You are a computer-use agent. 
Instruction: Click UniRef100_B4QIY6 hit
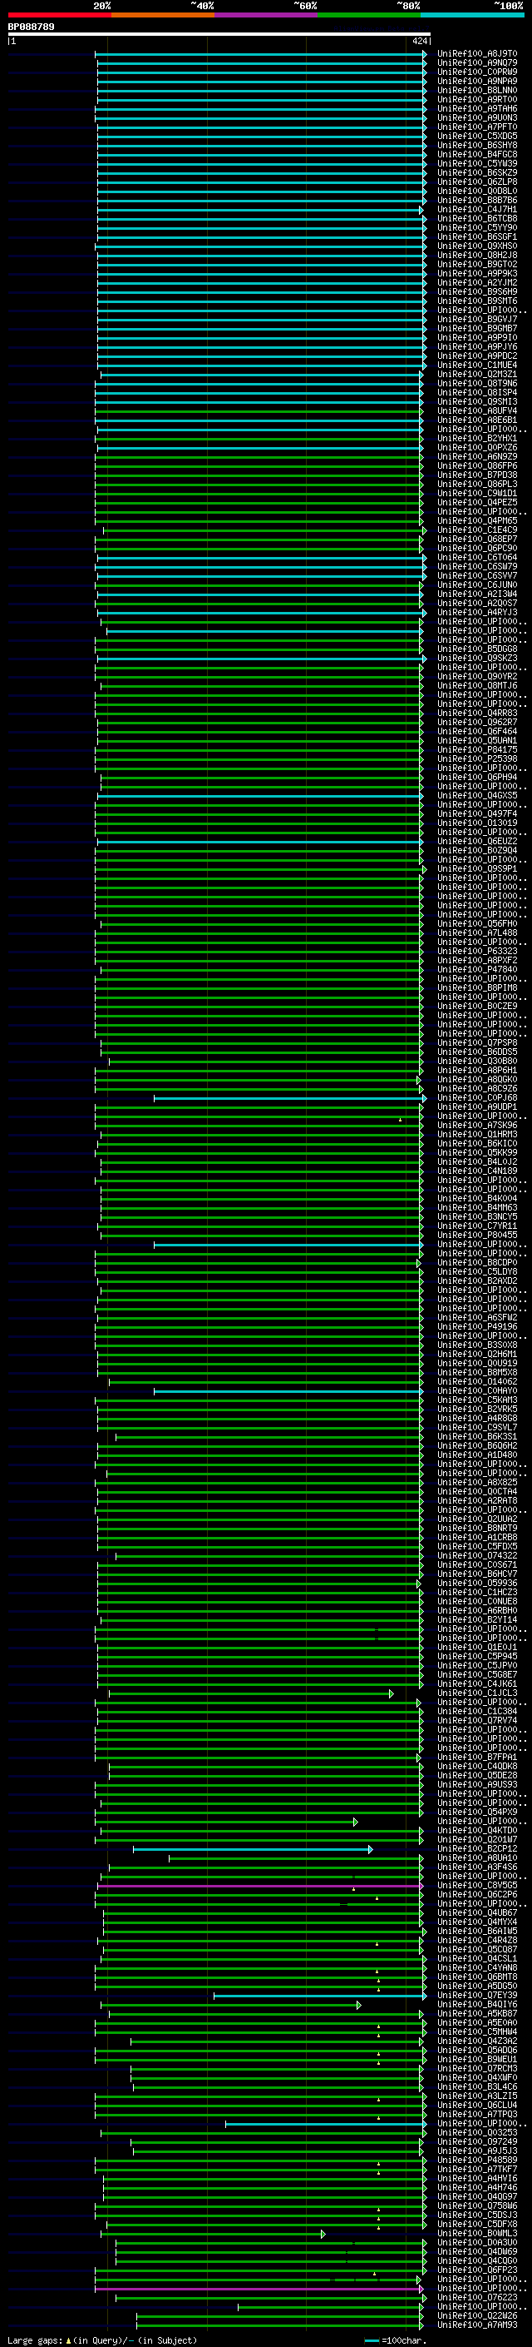[477, 2005]
